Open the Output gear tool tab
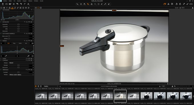The image size is (194, 105). (x=26, y=8)
